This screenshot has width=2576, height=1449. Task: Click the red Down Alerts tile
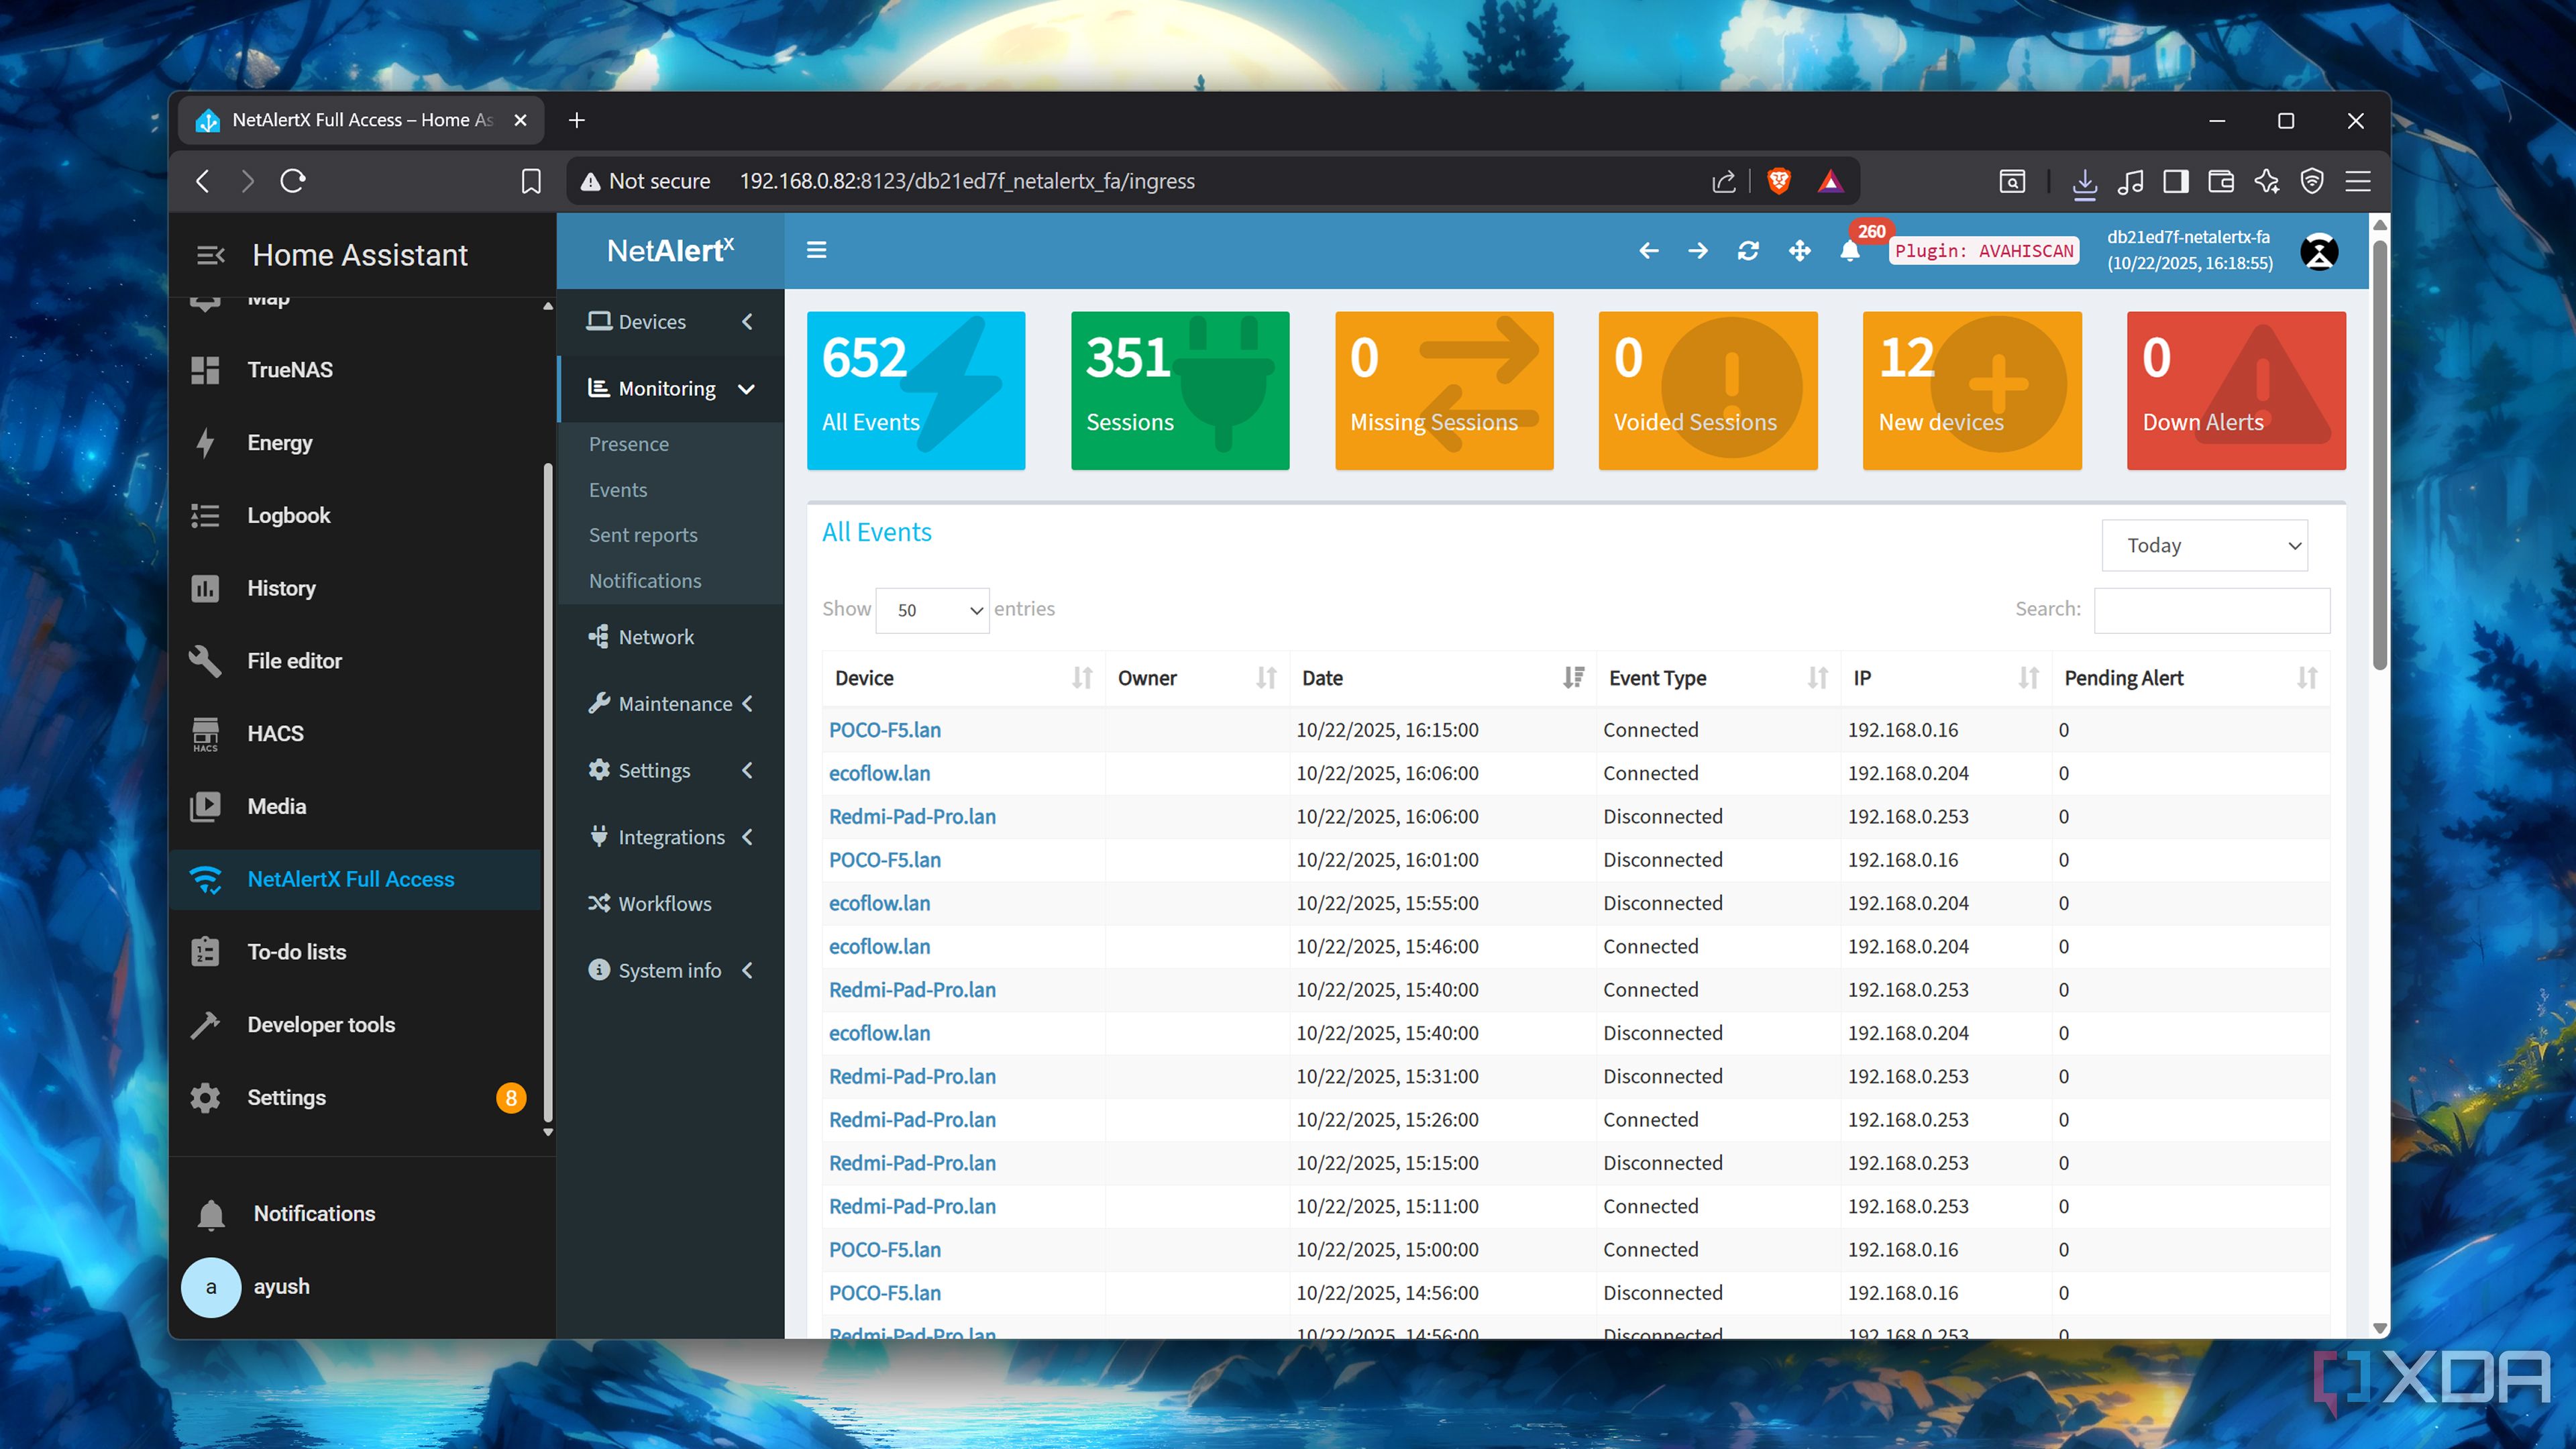(2235, 390)
